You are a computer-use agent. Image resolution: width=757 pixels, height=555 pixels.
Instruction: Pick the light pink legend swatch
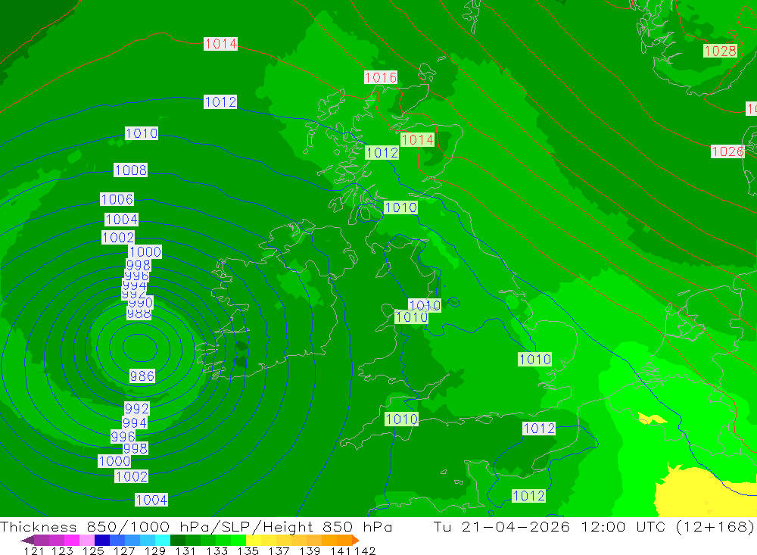pyautogui.click(x=87, y=540)
